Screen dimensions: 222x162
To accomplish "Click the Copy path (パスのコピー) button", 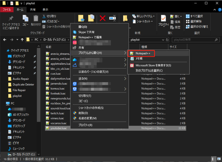I will click(x=51, y=21).
